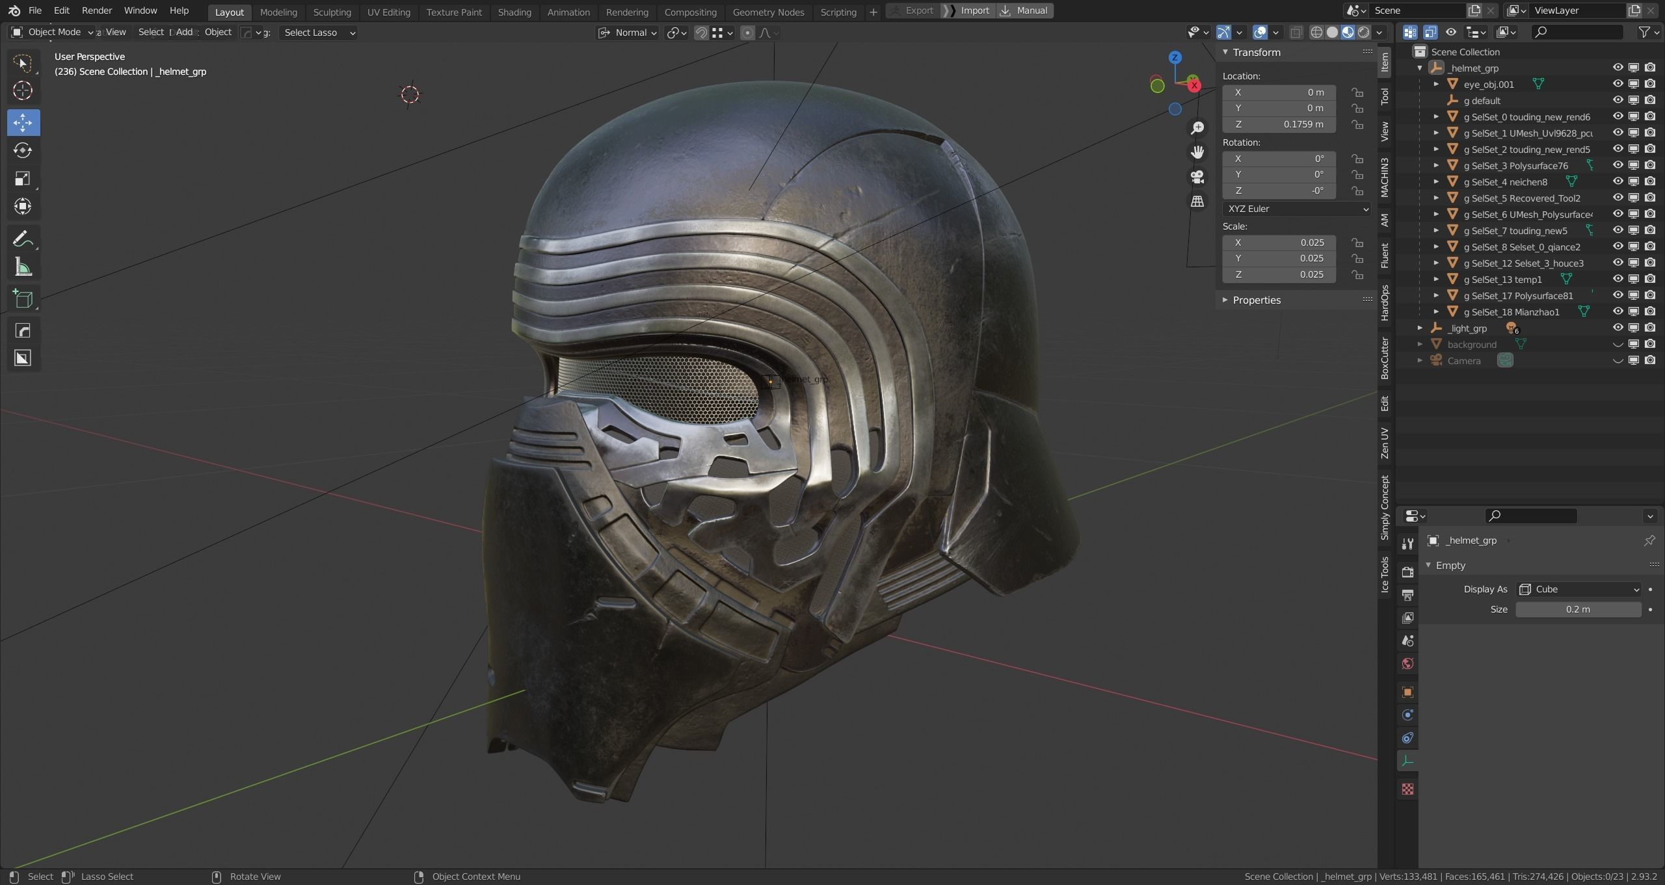Click the pan view hand icon

tap(1197, 152)
